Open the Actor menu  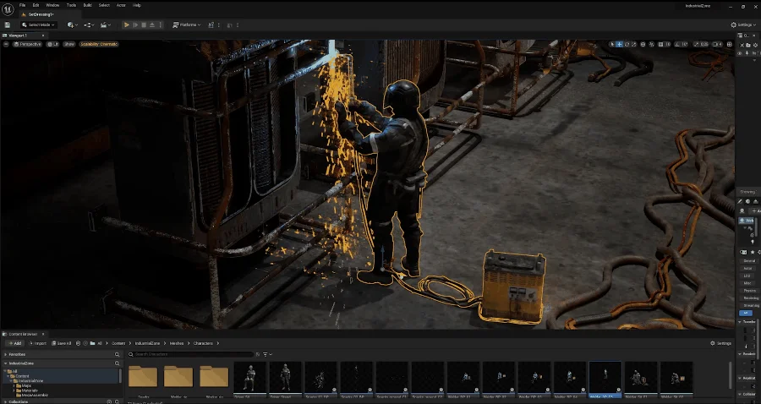(121, 5)
